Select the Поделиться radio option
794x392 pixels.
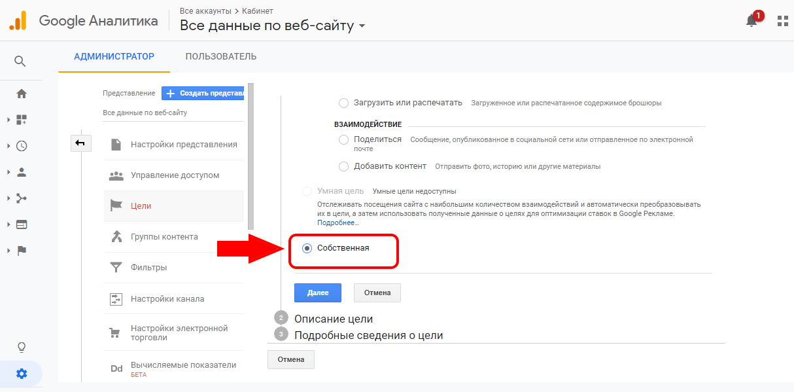(x=343, y=139)
